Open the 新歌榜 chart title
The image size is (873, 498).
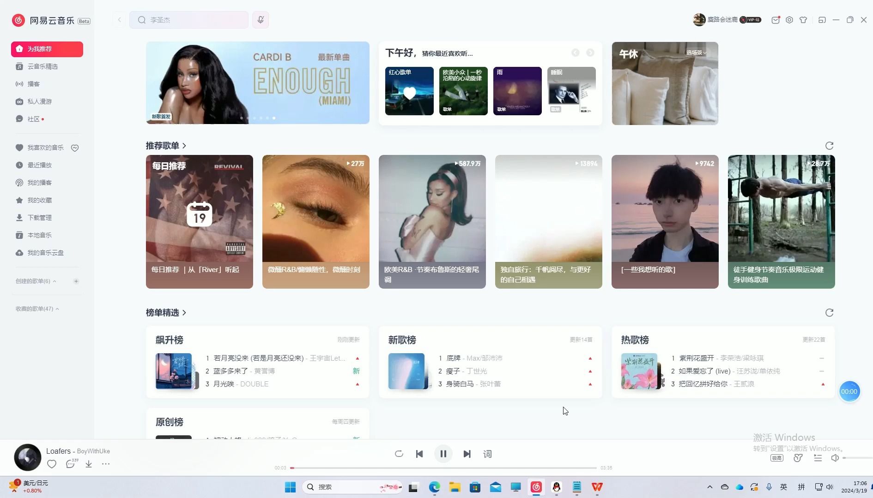(x=402, y=340)
